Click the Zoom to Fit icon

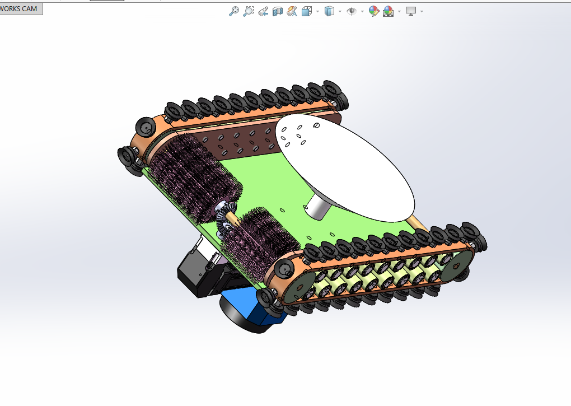[x=234, y=11]
